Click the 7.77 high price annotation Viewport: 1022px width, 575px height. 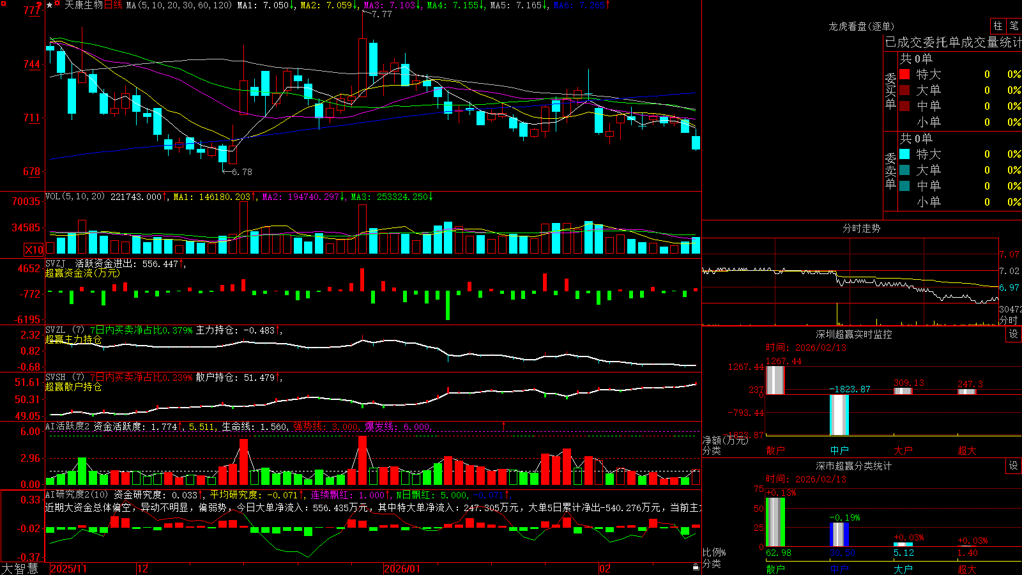pyautogui.click(x=381, y=14)
